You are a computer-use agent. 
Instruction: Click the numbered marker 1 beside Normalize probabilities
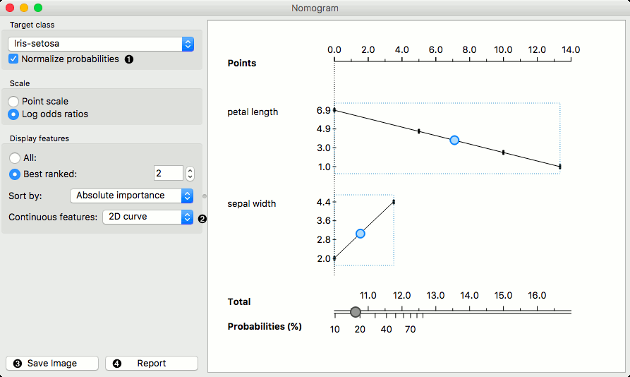point(129,59)
